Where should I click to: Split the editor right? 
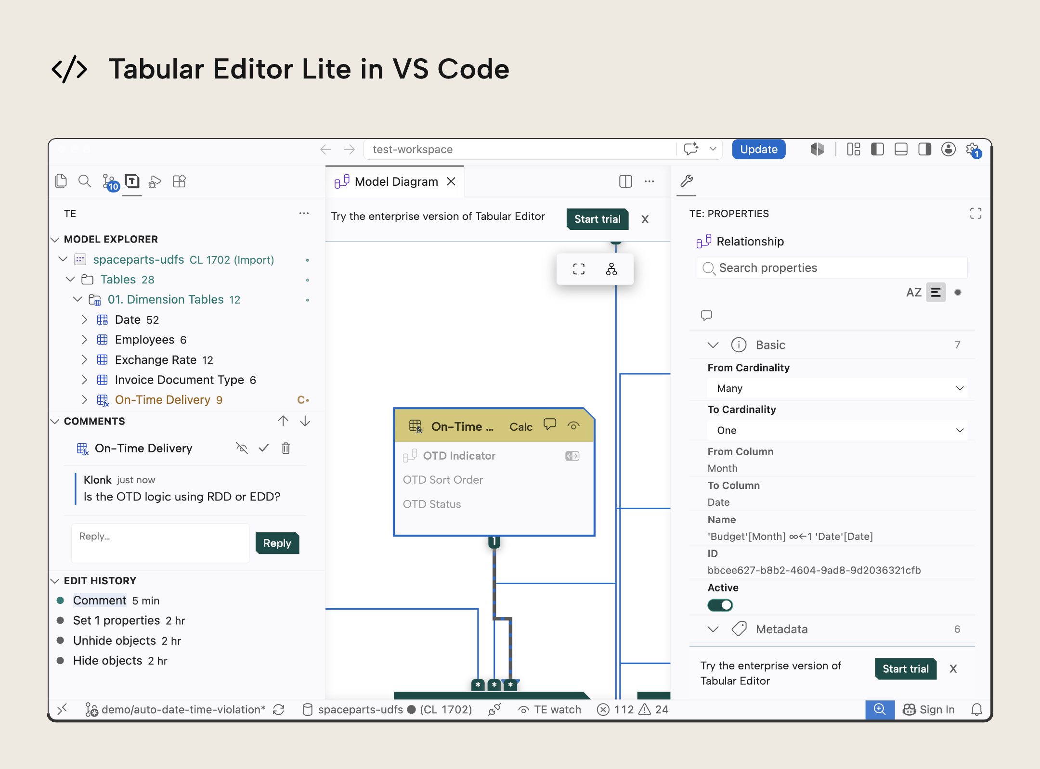(x=625, y=181)
